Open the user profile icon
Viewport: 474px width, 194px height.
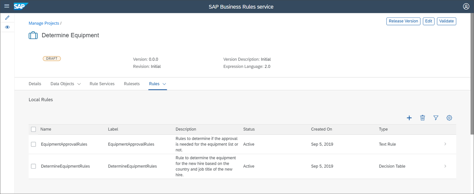466,6
